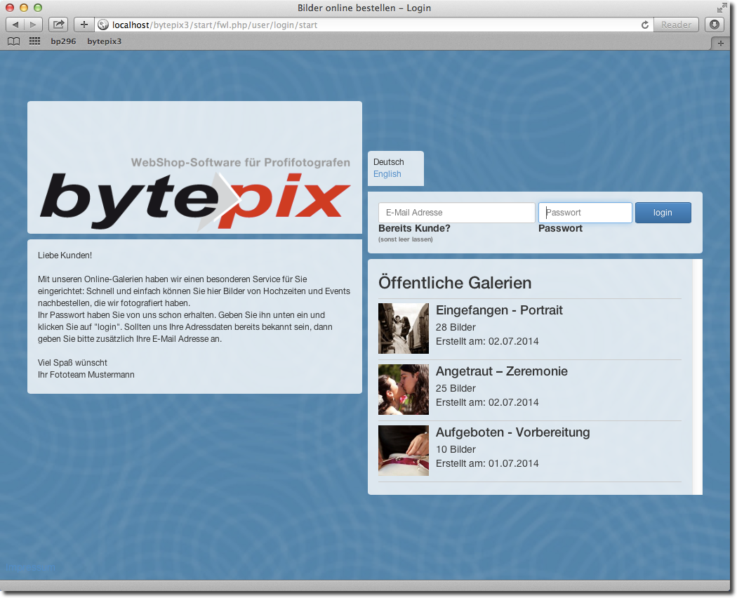Screen dimensions: 737x598
Task: Add bookmark with the plus button
Action: pyautogui.click(x=84, y=25)
